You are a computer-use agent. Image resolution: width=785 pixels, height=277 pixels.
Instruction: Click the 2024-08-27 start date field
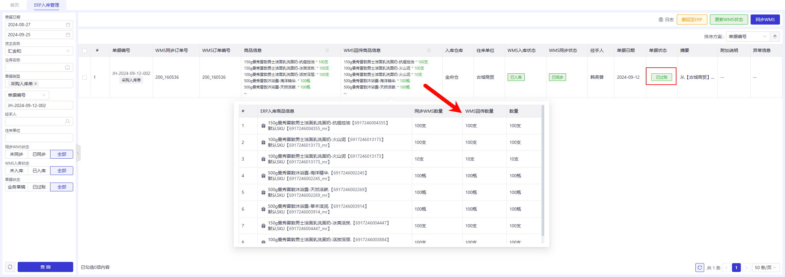click(x=39, y=25)
